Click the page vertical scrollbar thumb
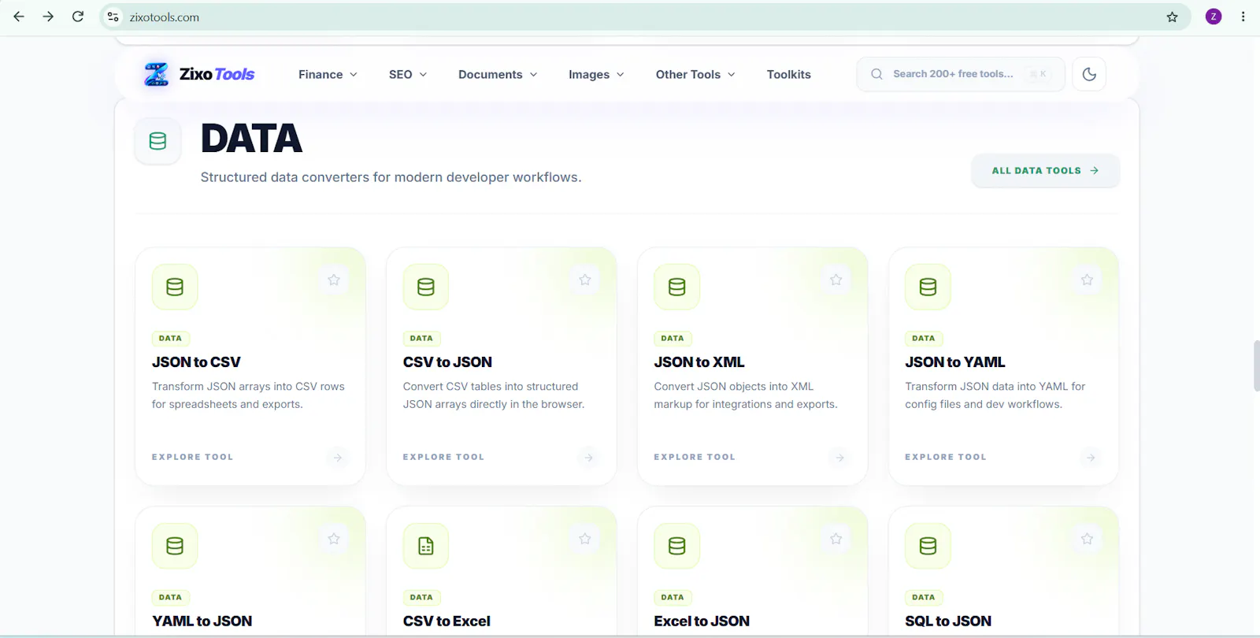This screenshot has width=1260, height=638. click(1256, 365)
